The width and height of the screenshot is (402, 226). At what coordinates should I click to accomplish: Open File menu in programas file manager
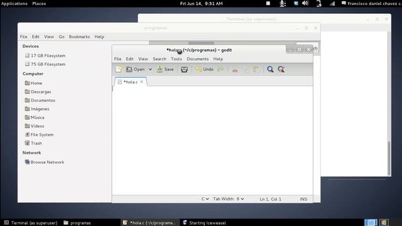[24, 36]
